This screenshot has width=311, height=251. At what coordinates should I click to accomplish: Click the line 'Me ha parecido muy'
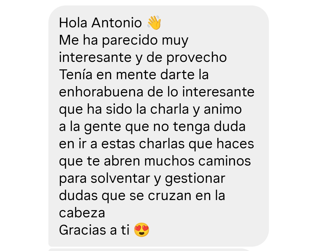click(x=124, y=41)
